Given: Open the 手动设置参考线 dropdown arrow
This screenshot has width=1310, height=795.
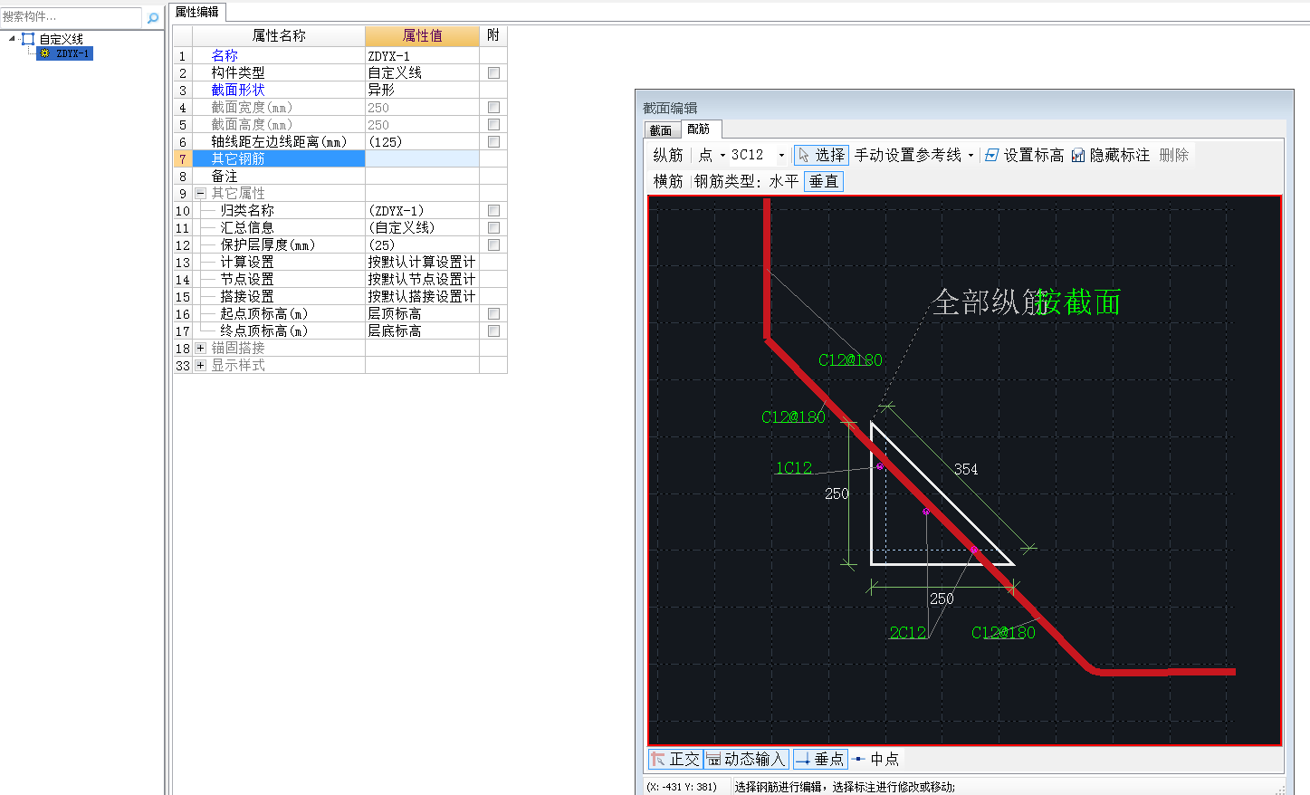Looking at the screenshot, I should (x=971, y=155).
